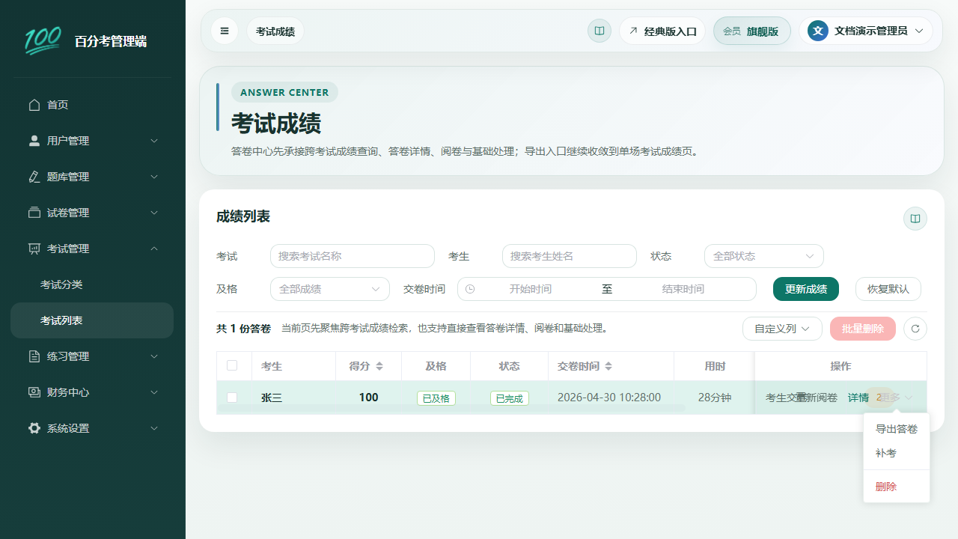Click the 考生 column header
Viewport: 958px width, 539px height.
[294, 366]
